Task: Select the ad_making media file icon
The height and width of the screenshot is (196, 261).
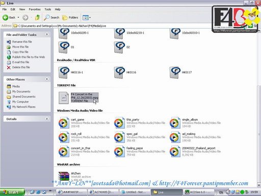Action: click(x=175, y=137)
